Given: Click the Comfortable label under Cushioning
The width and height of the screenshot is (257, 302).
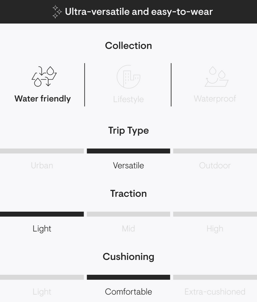Looking at the screenshot, I should pos(129,292).
